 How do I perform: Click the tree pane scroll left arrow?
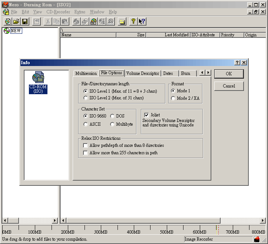(5, 221)
